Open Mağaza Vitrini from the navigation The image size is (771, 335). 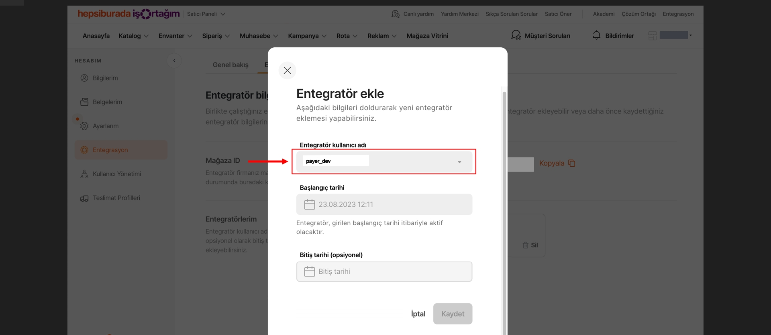point(427,36)
